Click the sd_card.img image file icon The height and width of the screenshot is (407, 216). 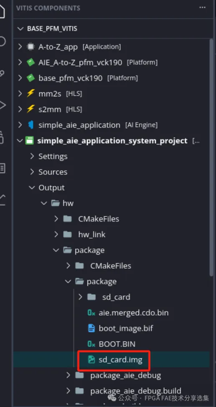pyautogui.click(x=91, y=360)
